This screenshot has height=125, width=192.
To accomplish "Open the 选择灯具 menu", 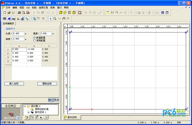I will coord(43,8).
